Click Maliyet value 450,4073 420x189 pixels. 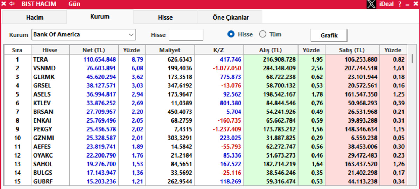point(180,112)
